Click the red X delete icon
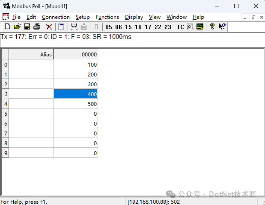Screen dimensions: 265x205 (x=49, y=26)
